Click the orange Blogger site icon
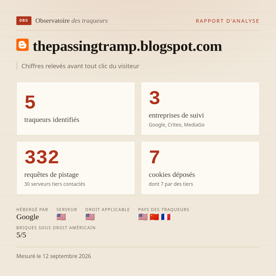276x276 pixels. coord(22,45)
